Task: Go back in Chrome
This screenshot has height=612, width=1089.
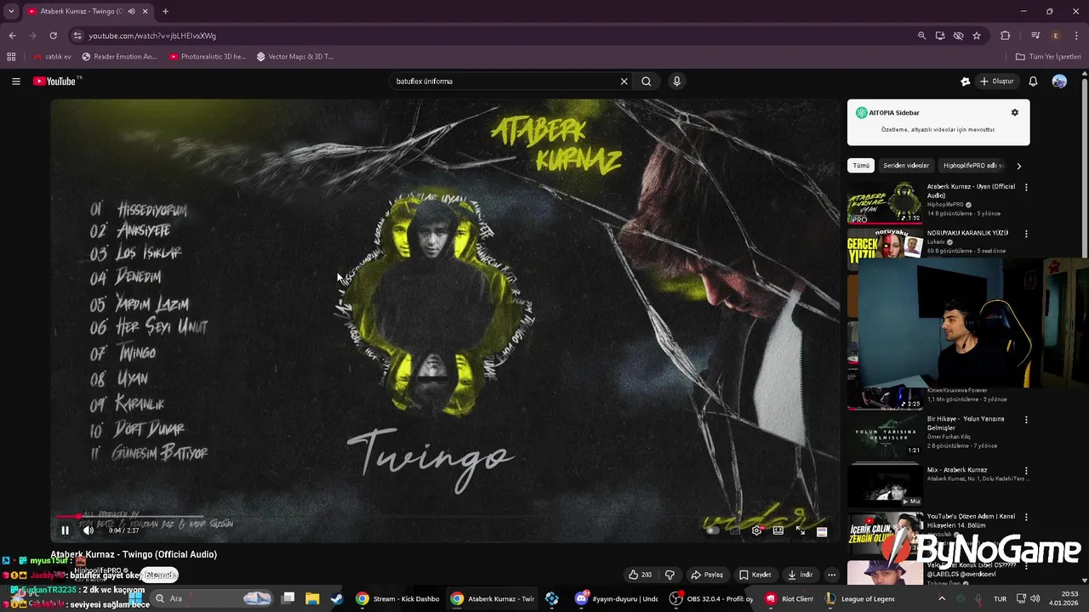Action: (12, 36)
